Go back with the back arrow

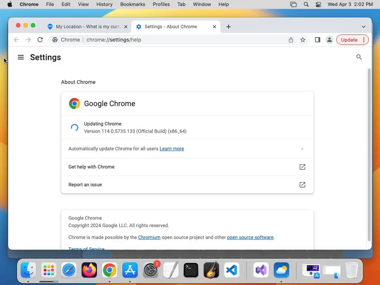[x=16, y=40]
